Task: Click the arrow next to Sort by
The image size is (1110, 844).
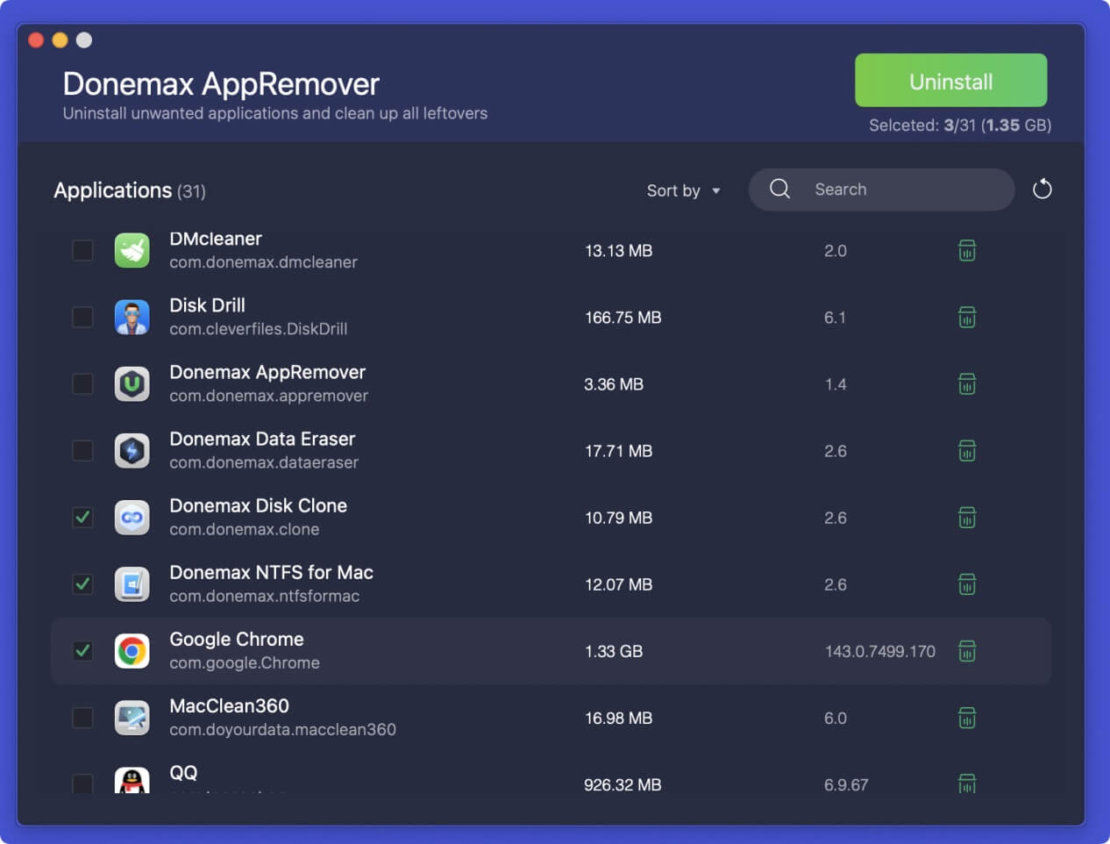Action: 716,191
